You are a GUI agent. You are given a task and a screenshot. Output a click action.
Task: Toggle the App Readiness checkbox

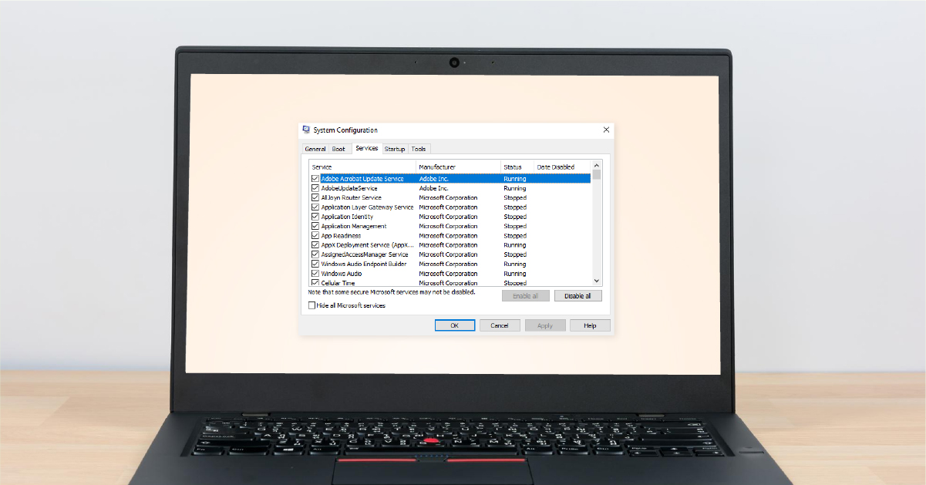click(x=315, y=236)
